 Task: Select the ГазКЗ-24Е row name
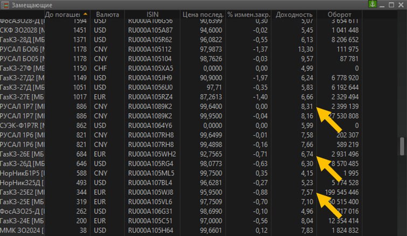pos(22,221)
